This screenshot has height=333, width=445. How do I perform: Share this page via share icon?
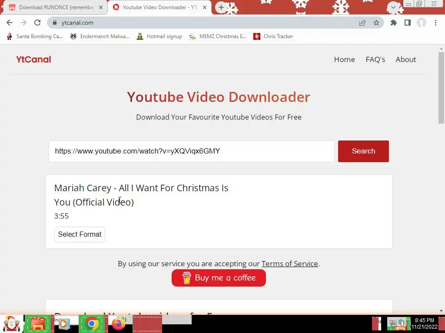coord(362,23)
